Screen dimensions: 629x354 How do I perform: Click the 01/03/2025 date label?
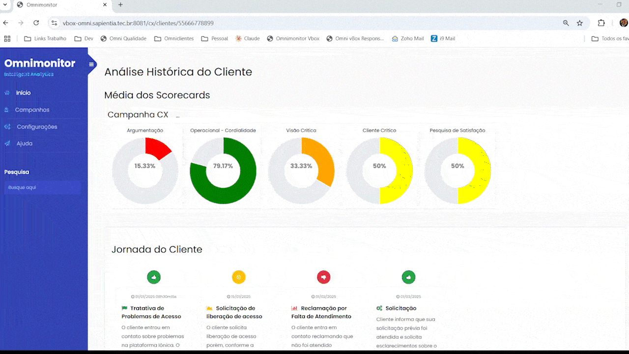pyautogui.click(x=409, y=297)
